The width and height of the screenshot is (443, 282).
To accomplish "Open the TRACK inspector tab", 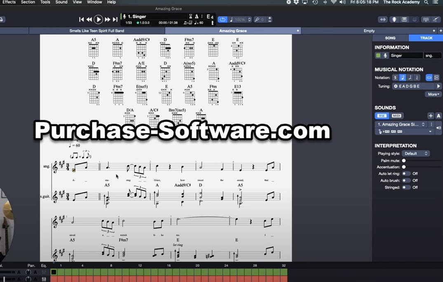I will (x=426, y=38).
